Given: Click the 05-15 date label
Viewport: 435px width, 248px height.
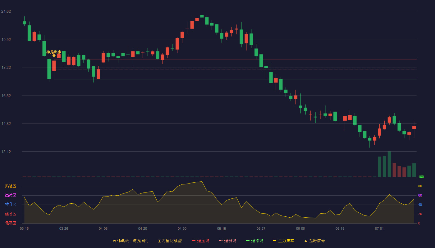Looking at the screenshot, I should click(222, 228).
